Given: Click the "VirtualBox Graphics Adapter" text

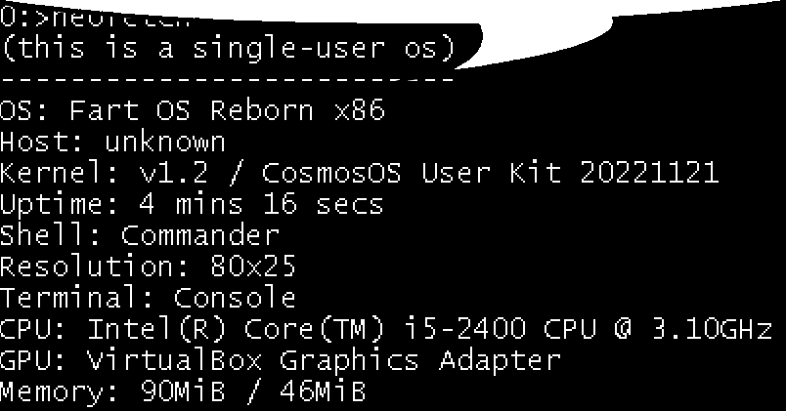Looking at the screenshot, I should pos(324,360).
